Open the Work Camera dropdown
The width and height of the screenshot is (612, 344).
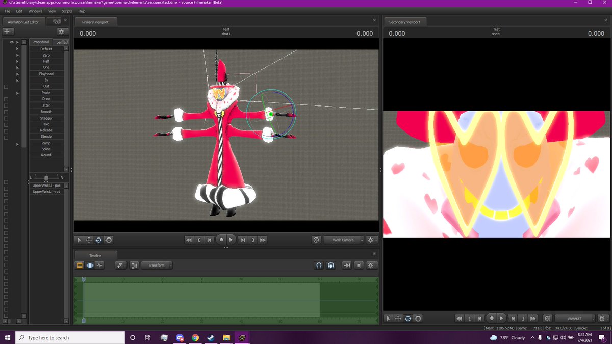point(344,240)
